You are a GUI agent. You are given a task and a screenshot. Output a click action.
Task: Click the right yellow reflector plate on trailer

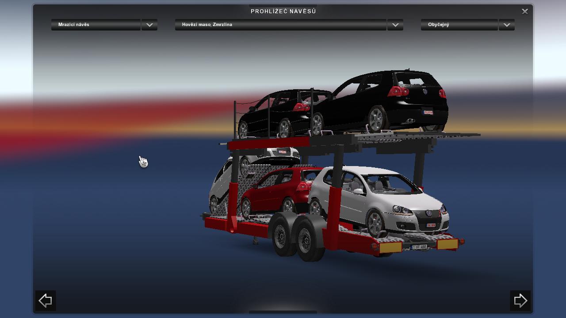(x=447, y=244)
